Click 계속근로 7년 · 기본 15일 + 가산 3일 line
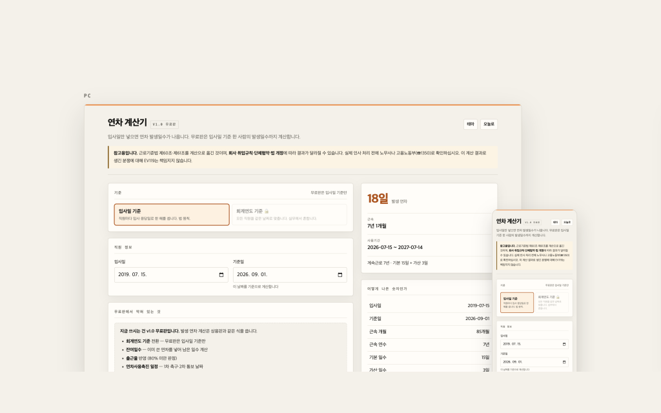 398,263
